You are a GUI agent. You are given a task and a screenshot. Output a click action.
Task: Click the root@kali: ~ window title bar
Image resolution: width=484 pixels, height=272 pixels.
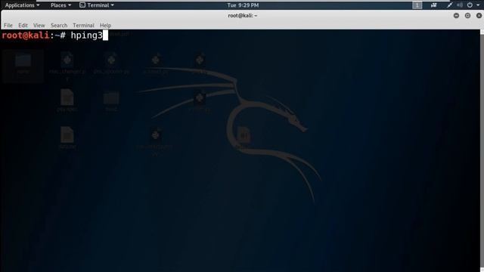(x=242, y=15)
